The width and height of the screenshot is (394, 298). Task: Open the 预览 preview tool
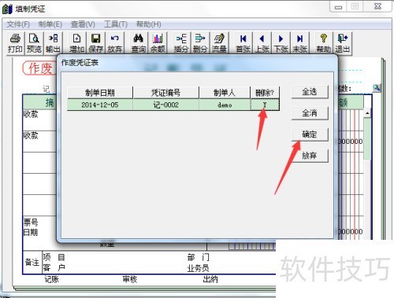click(x=34, y=43)
